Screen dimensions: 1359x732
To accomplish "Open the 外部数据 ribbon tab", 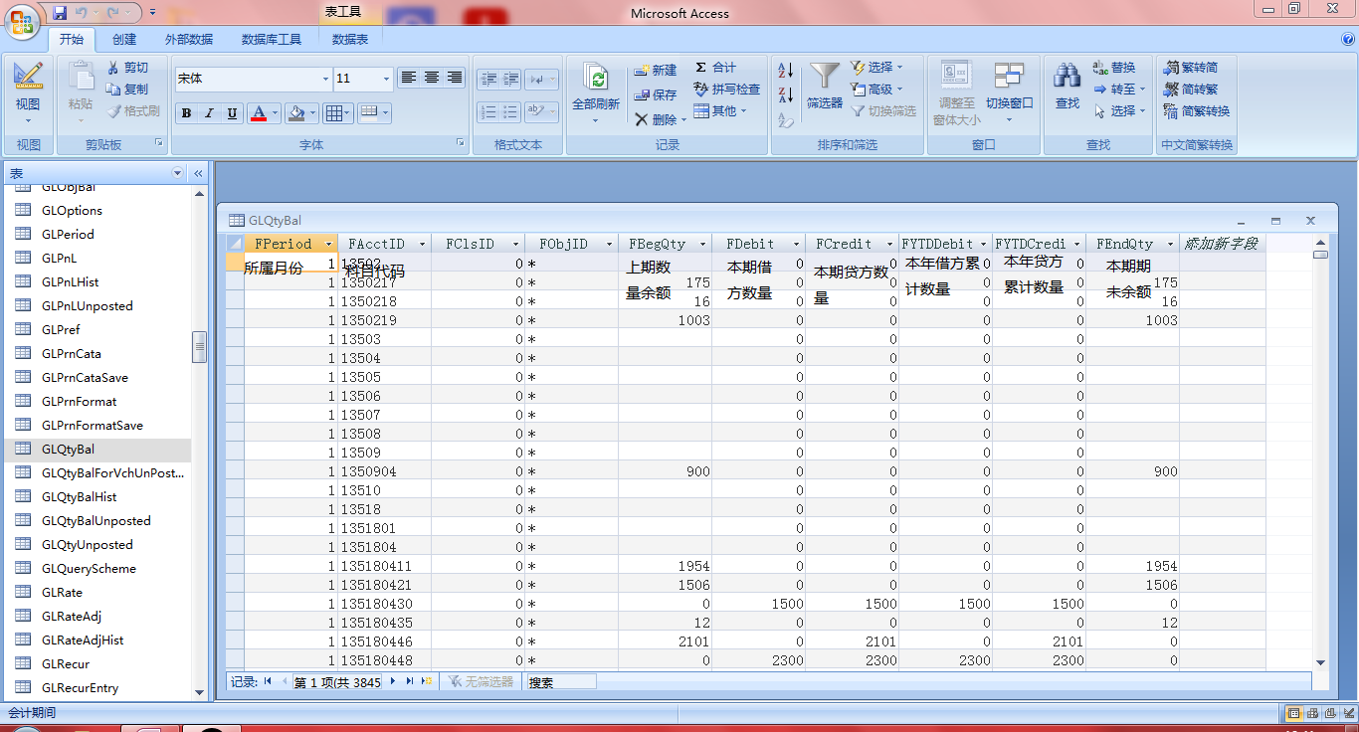I will (x=189, y=40).
